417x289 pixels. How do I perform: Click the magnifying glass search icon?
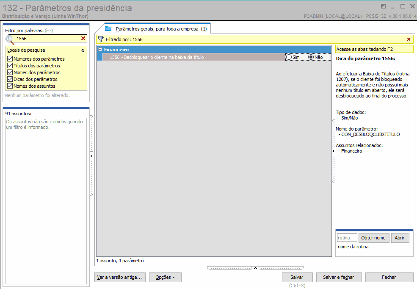(9, 39)
